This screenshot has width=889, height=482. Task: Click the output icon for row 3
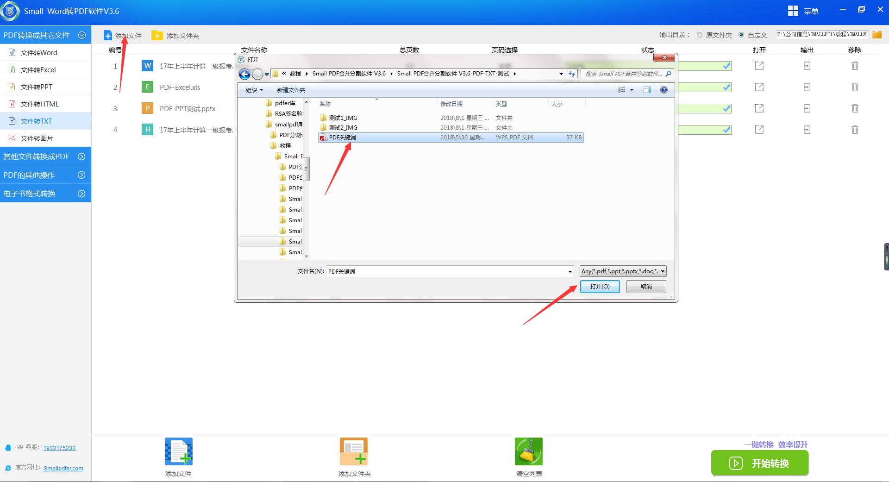tap(807, 108)
